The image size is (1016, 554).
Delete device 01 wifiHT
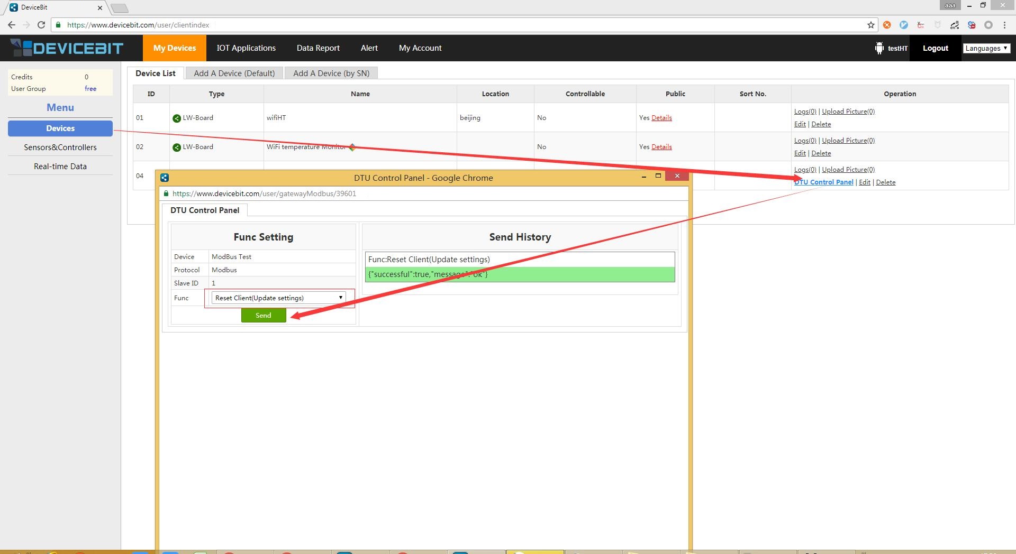pyautogui.click(x=821, y=124)
